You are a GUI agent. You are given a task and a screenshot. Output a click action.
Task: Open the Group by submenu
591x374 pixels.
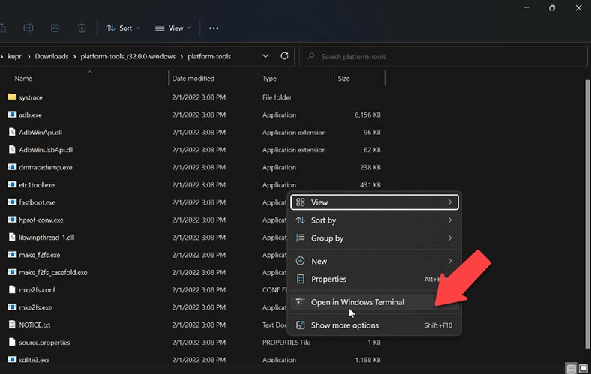[375, 238]
